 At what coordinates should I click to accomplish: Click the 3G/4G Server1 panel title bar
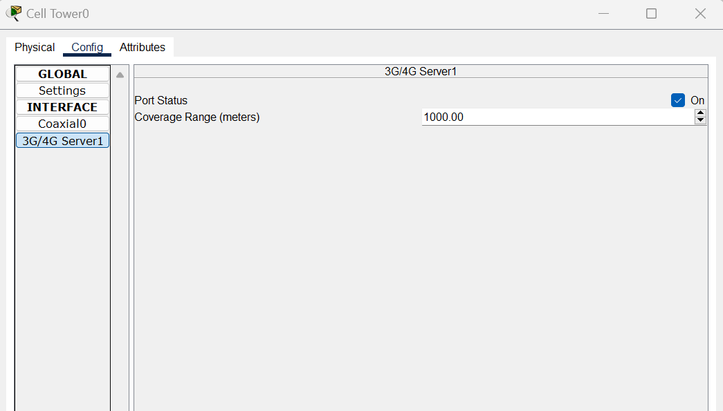click(421, 71)
